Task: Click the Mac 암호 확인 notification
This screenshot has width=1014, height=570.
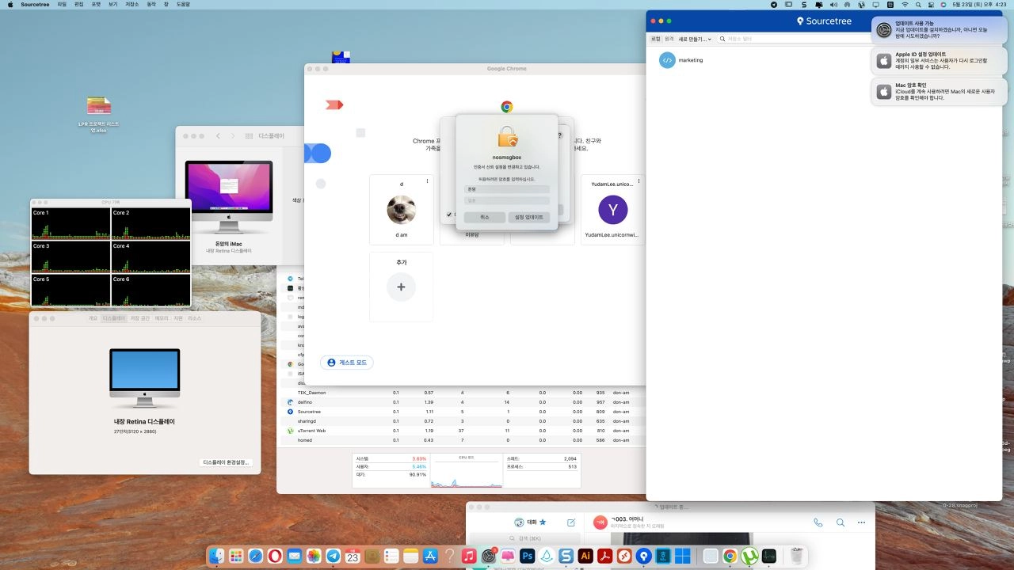Action: 940,91
